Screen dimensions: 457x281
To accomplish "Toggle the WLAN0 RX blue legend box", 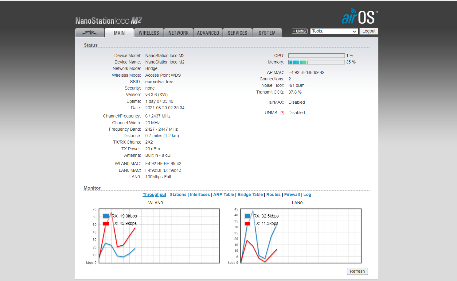I will [x=106, y=216].
